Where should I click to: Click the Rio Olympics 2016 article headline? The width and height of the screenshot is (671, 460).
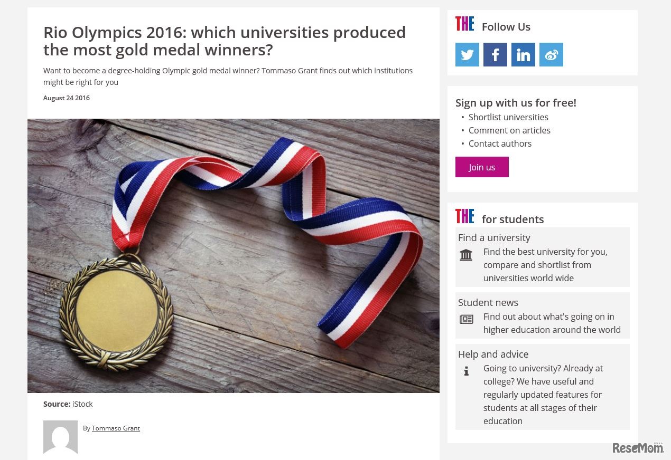click(225, 41)
